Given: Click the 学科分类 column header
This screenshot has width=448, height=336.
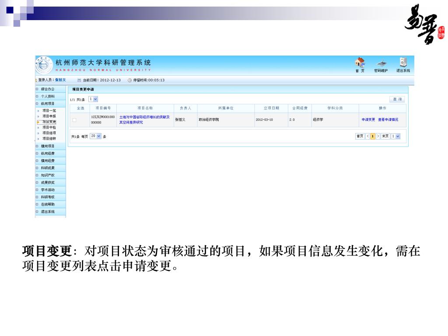Looking at the screenshot, I should pos(335,108).
